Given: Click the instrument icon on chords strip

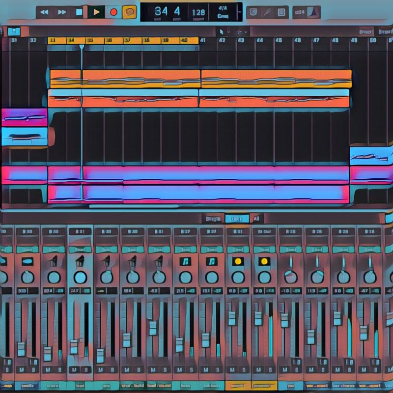Looking at the screenshot, I should [54, 261].
